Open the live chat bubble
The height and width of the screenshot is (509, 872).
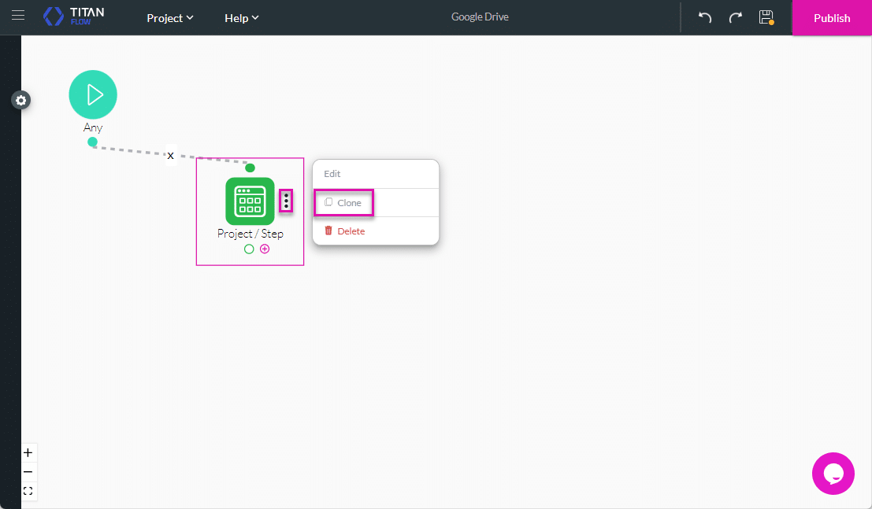(833, 474)
